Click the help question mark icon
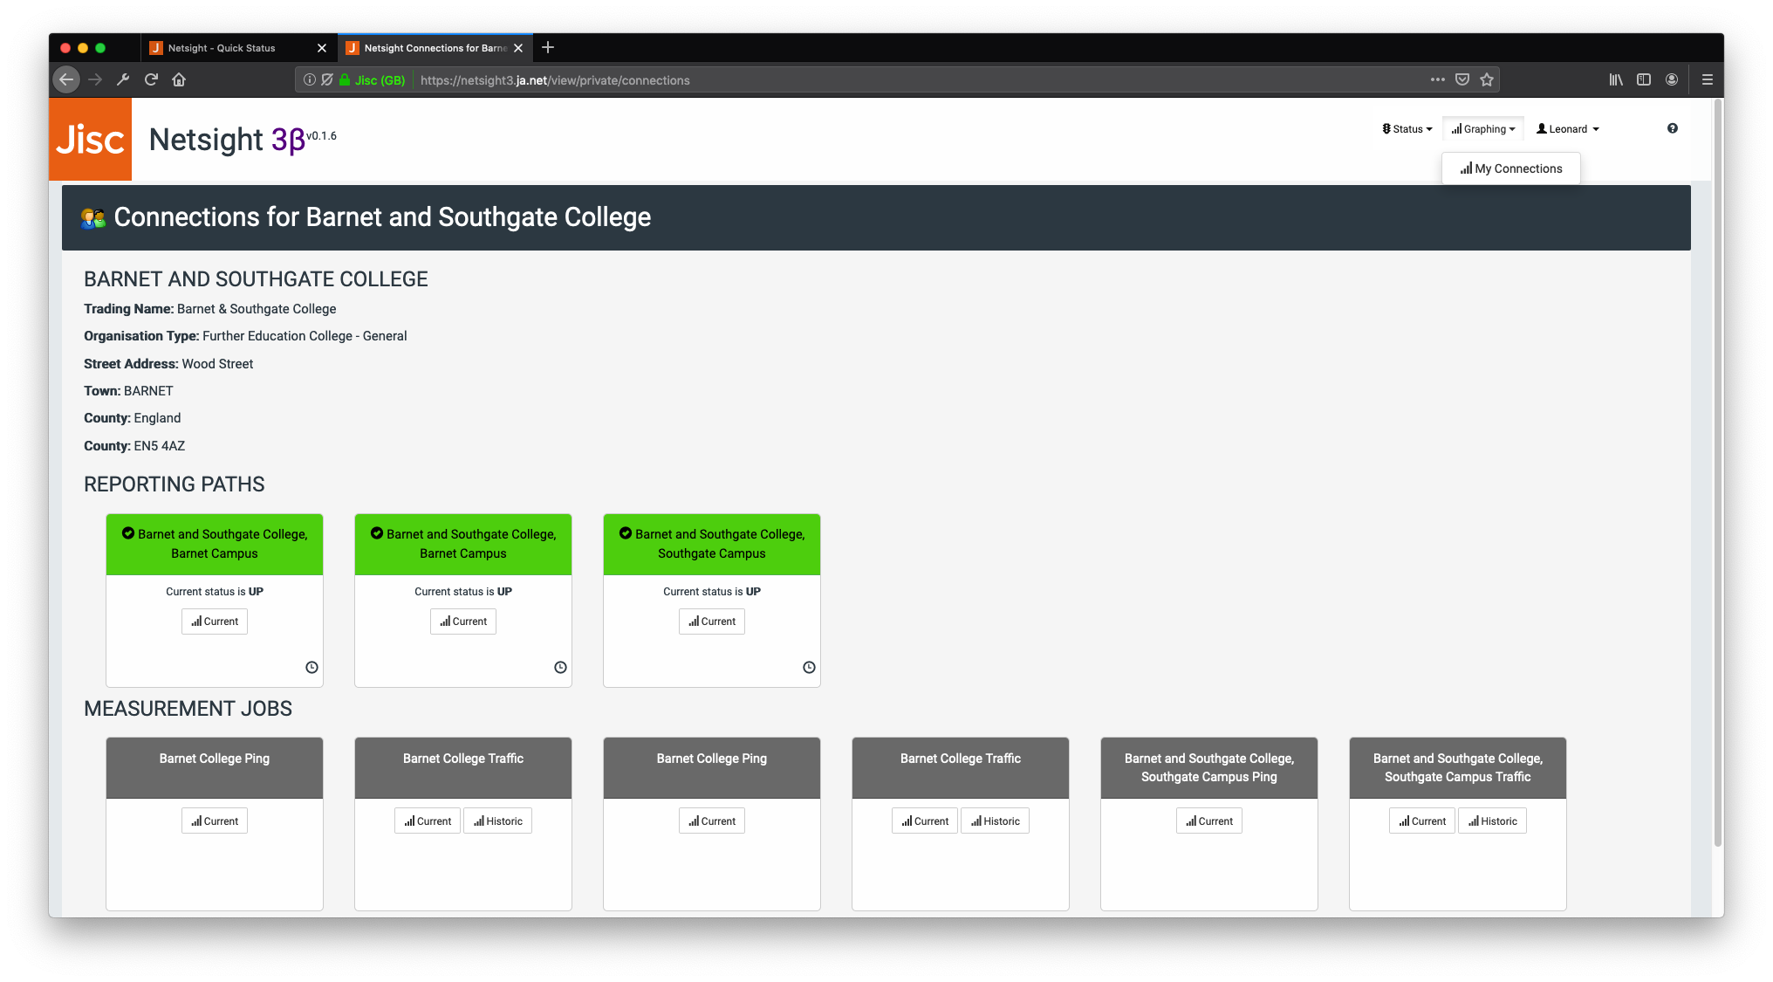This screenshot has height=982, width=1773. click(x=1672, y=128)
